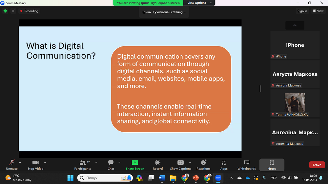
Task: Open the View layout menu
Action: [x=318, y=11]
